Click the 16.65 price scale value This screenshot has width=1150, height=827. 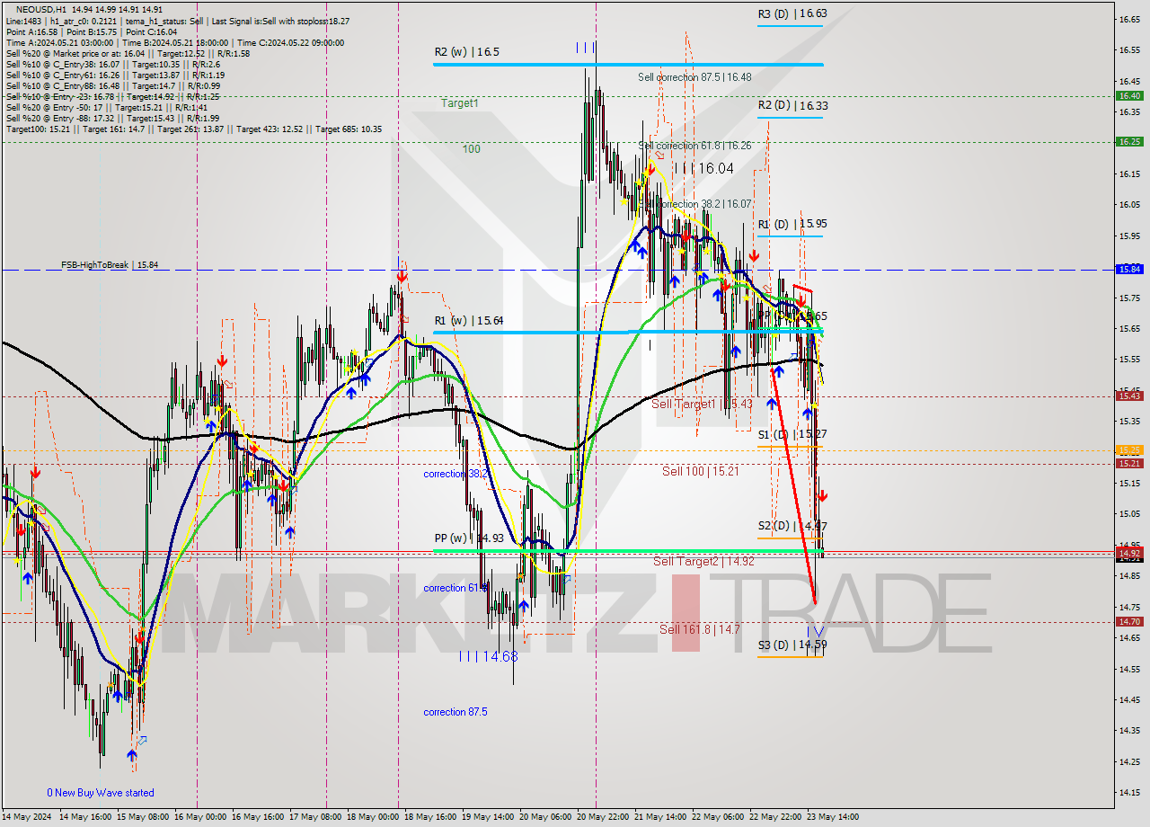click(1129, 19)
